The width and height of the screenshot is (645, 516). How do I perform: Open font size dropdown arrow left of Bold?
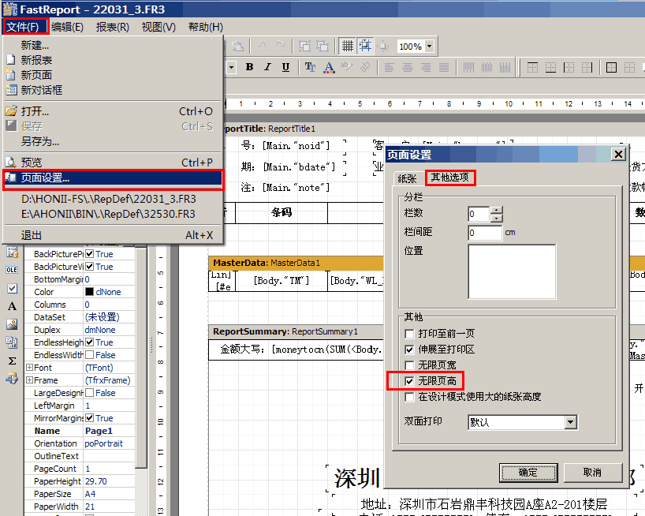coord(232,67)
